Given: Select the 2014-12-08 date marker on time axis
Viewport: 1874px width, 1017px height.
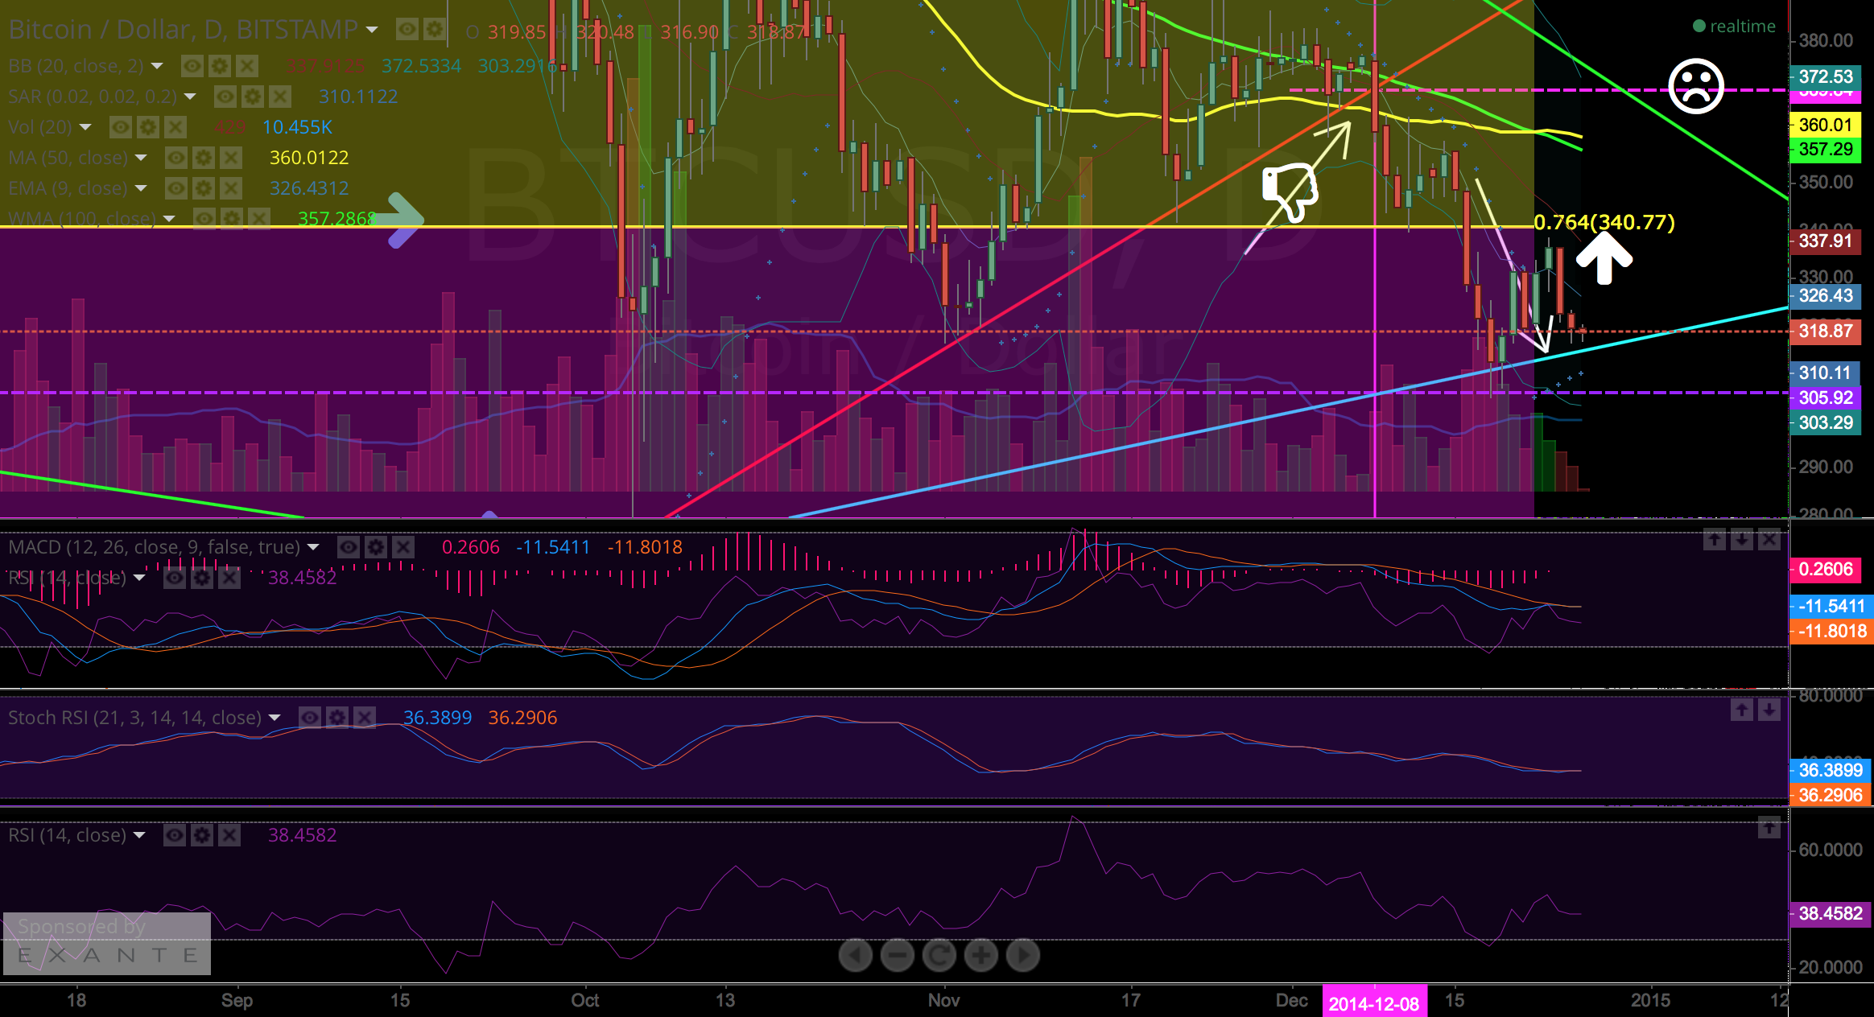Looking at the screenshot, I should (x=1374, y=1003).
